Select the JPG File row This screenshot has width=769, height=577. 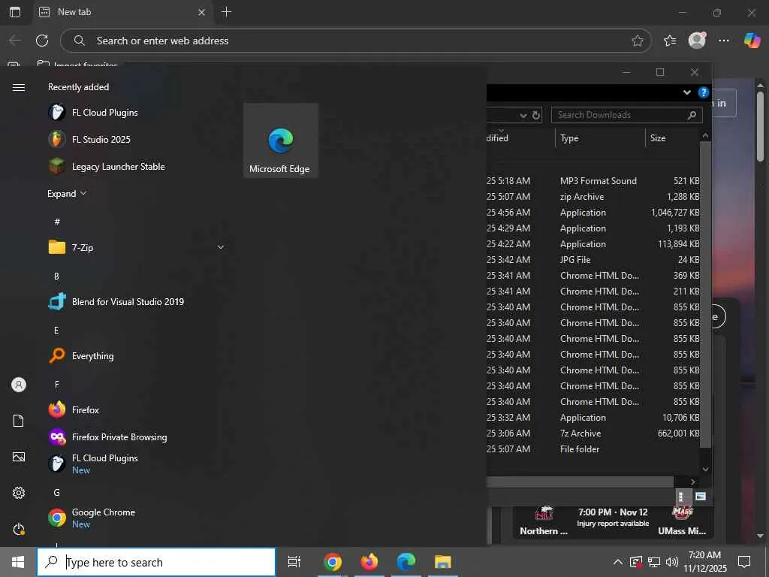tap(593, 259)
